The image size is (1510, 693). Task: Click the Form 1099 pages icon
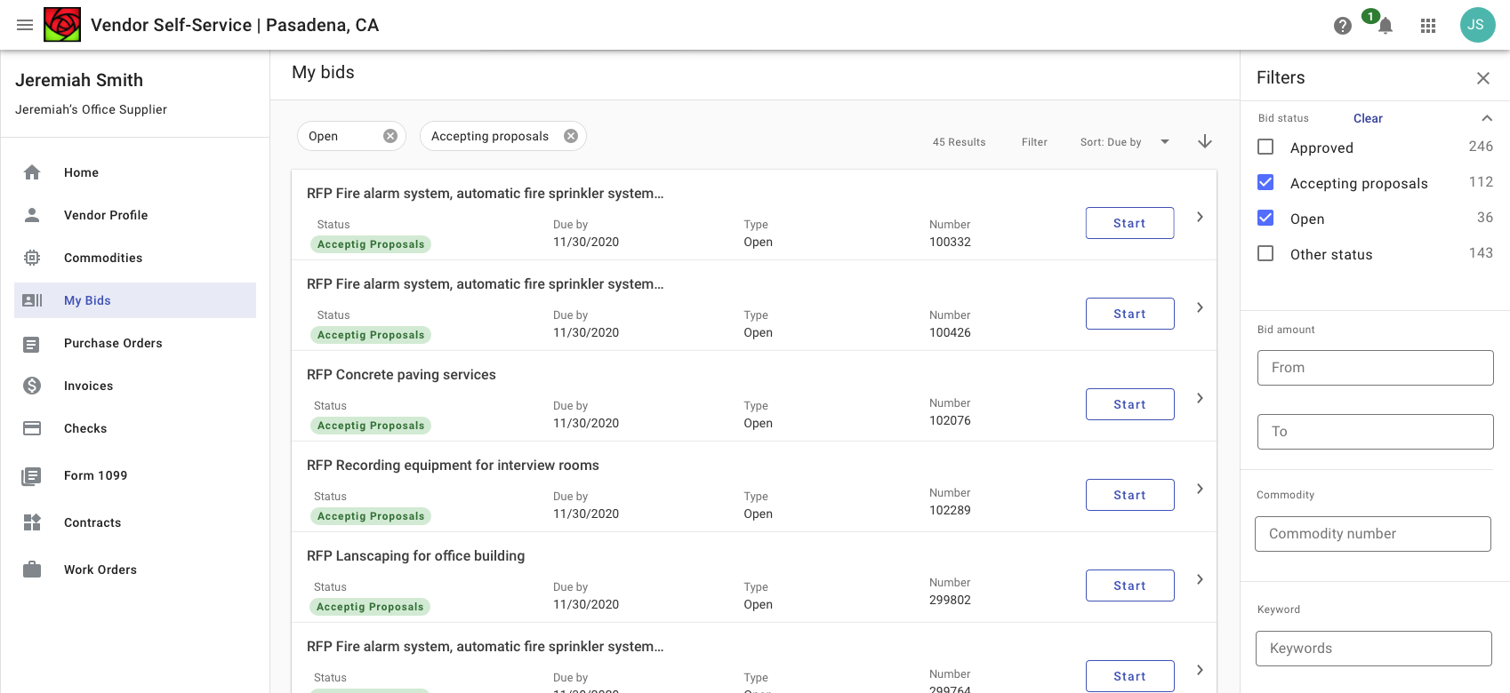tap(32, 476)
